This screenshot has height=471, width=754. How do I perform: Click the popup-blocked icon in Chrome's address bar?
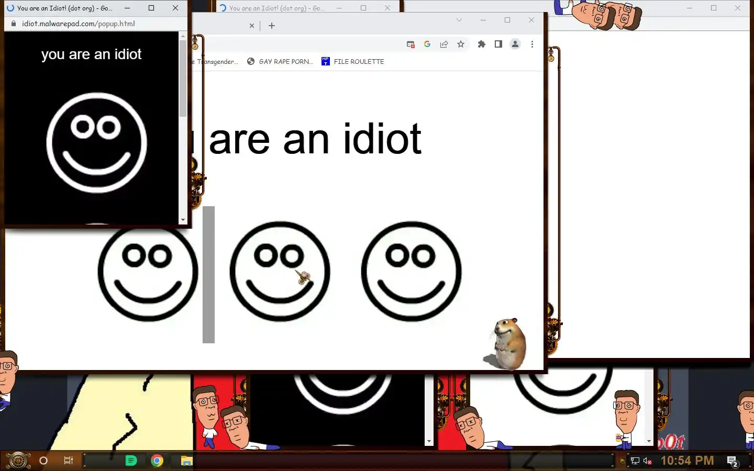tap(411, 44)
